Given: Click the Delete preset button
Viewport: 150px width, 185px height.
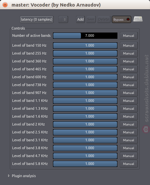Looking at the screenshot, I should pyautogui.click(x=104, y=19).
